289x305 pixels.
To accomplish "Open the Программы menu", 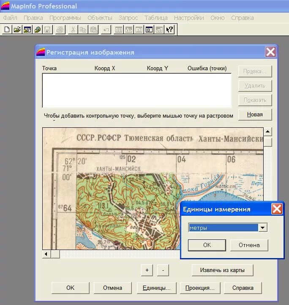I will coord(65,18).
